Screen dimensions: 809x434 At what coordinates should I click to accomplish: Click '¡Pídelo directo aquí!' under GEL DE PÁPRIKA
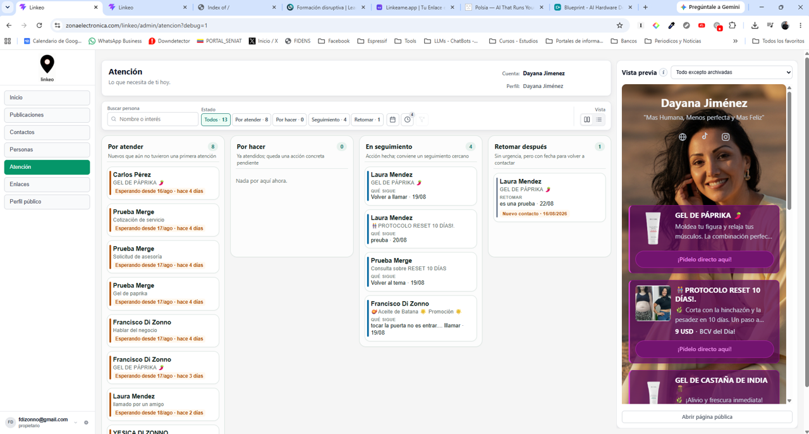tap(704, 259)
